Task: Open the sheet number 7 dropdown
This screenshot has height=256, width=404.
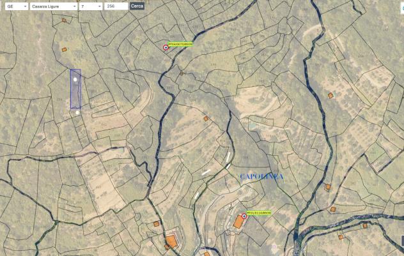Action: (91, 6)
